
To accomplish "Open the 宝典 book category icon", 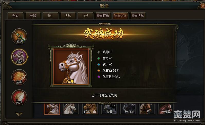I will tap(19, 77).
